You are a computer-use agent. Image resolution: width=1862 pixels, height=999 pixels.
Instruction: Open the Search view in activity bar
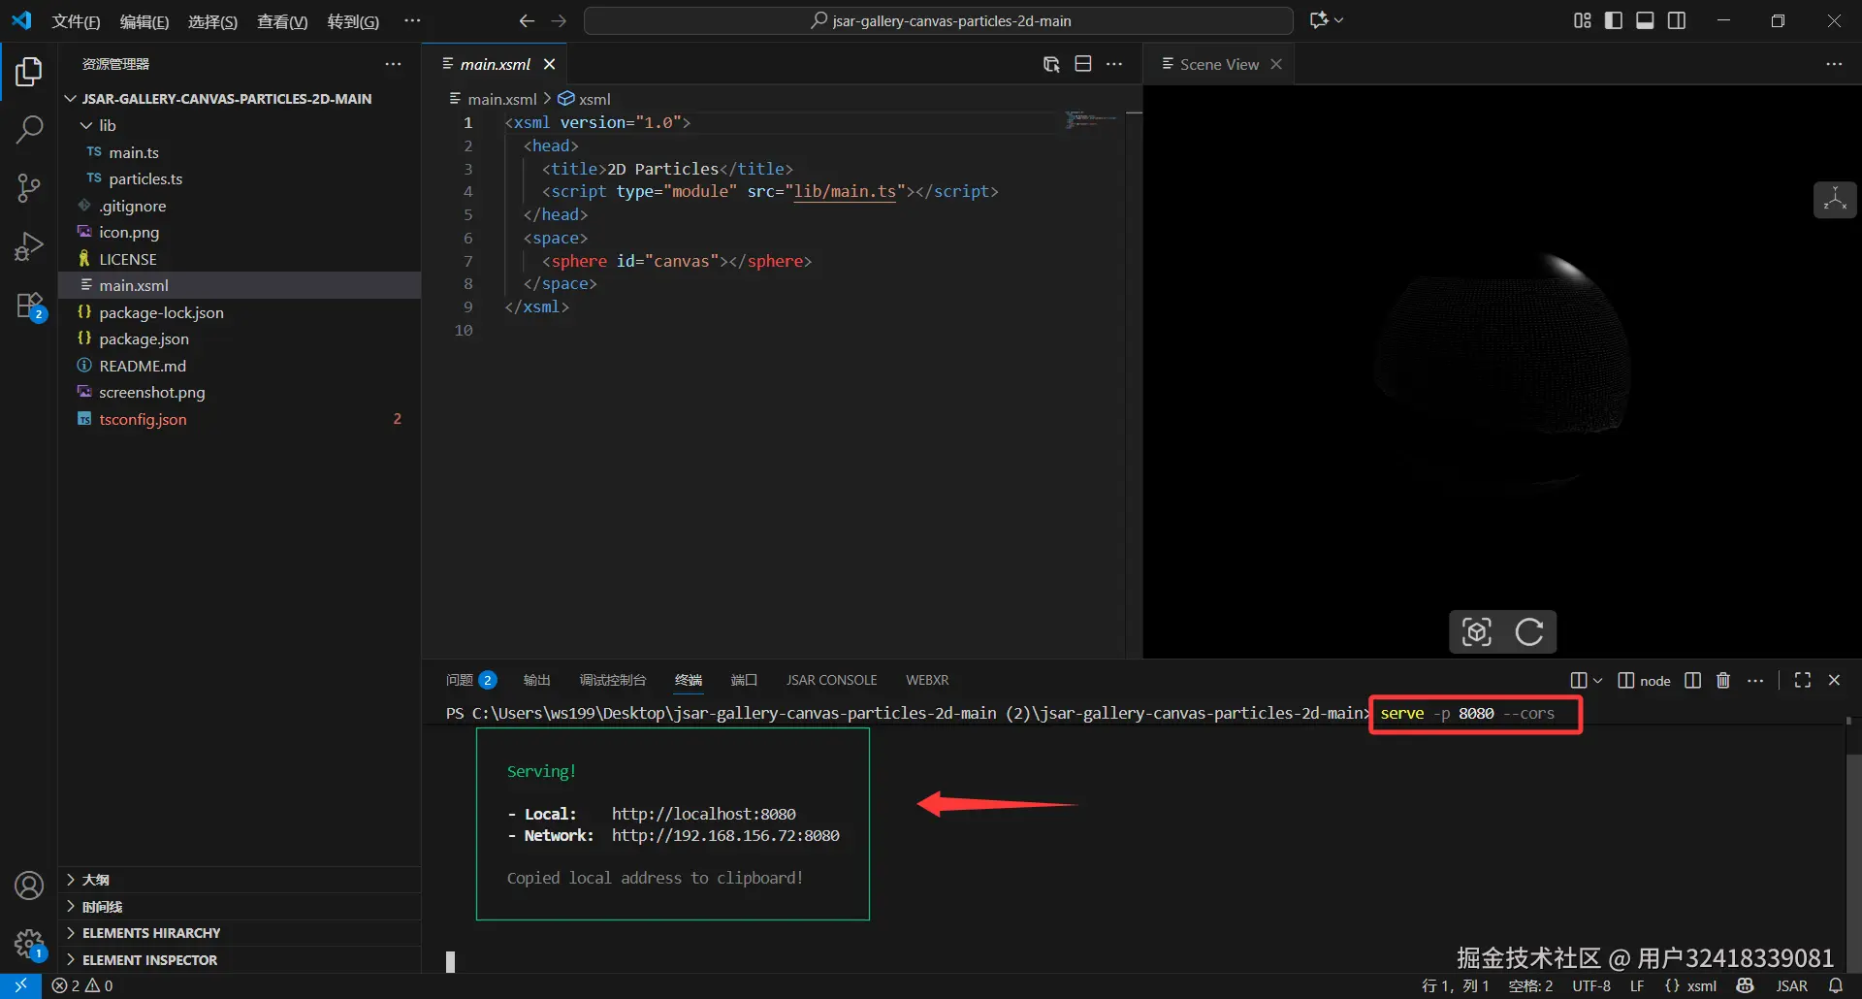(29, 129)
